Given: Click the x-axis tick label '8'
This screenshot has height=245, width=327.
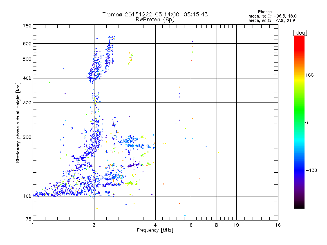Looking at the screenshot, I should tap(217, 225).
